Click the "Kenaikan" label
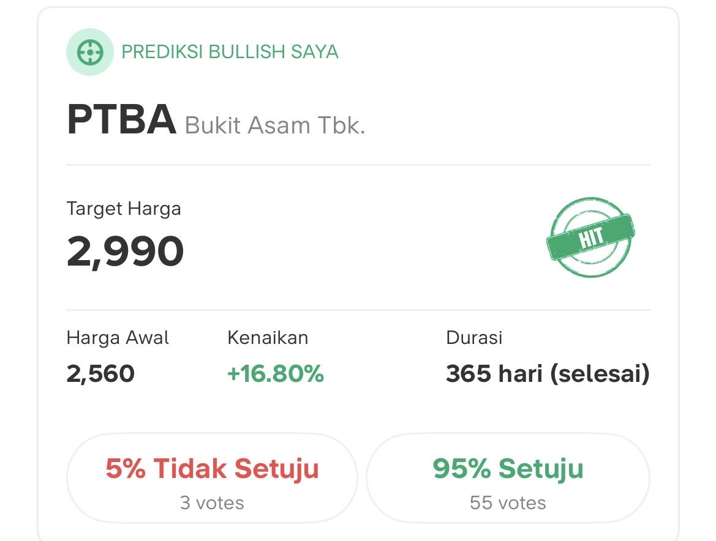 [268, 337]
